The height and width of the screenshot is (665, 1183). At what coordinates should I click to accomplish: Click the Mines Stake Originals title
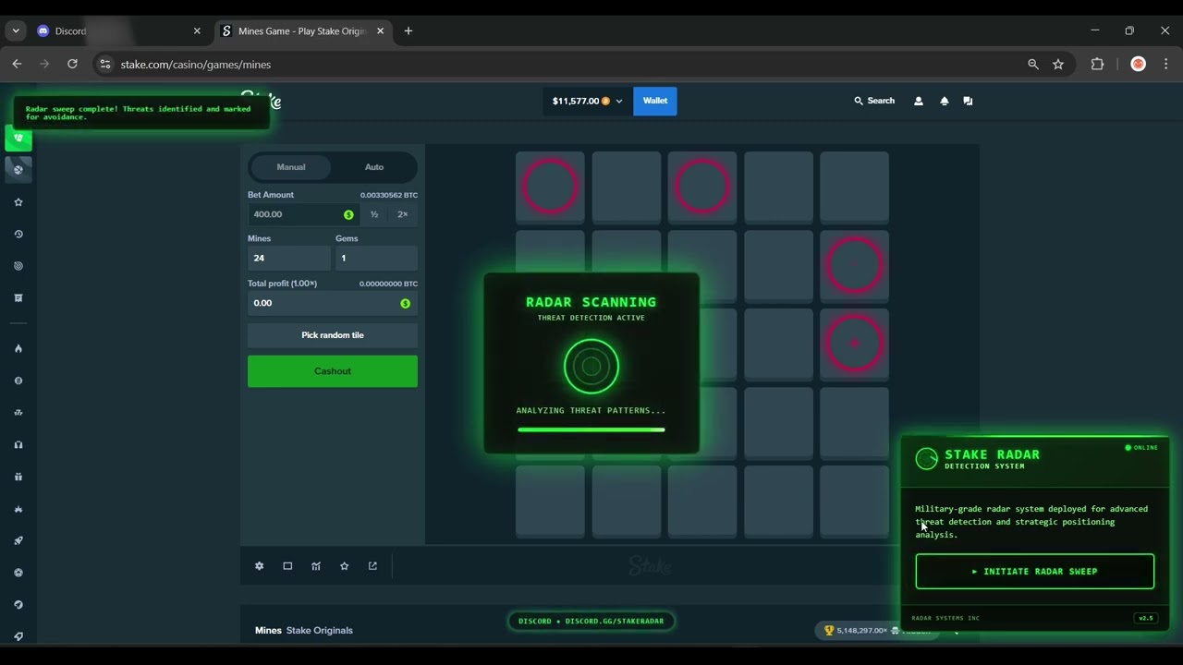coord(304,631)
